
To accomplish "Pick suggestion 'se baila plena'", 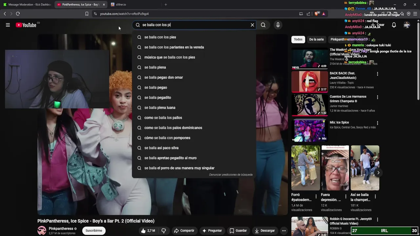I will [x=194, y=67].
